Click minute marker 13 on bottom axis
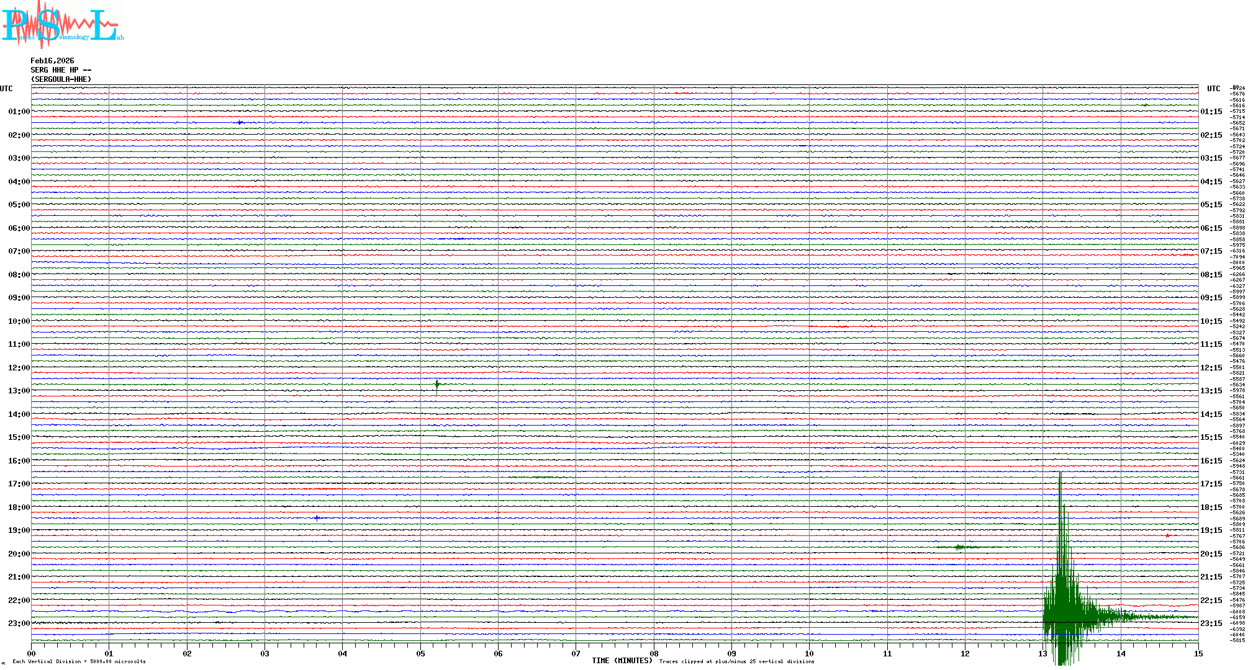 [1042, 654]
